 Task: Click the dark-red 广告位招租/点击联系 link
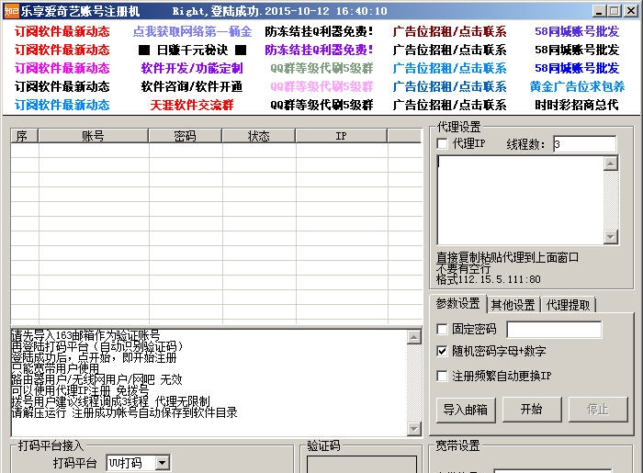pyautogui.click(x=449, y=31)
